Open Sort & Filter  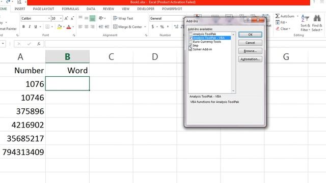(x=305, y=23)
